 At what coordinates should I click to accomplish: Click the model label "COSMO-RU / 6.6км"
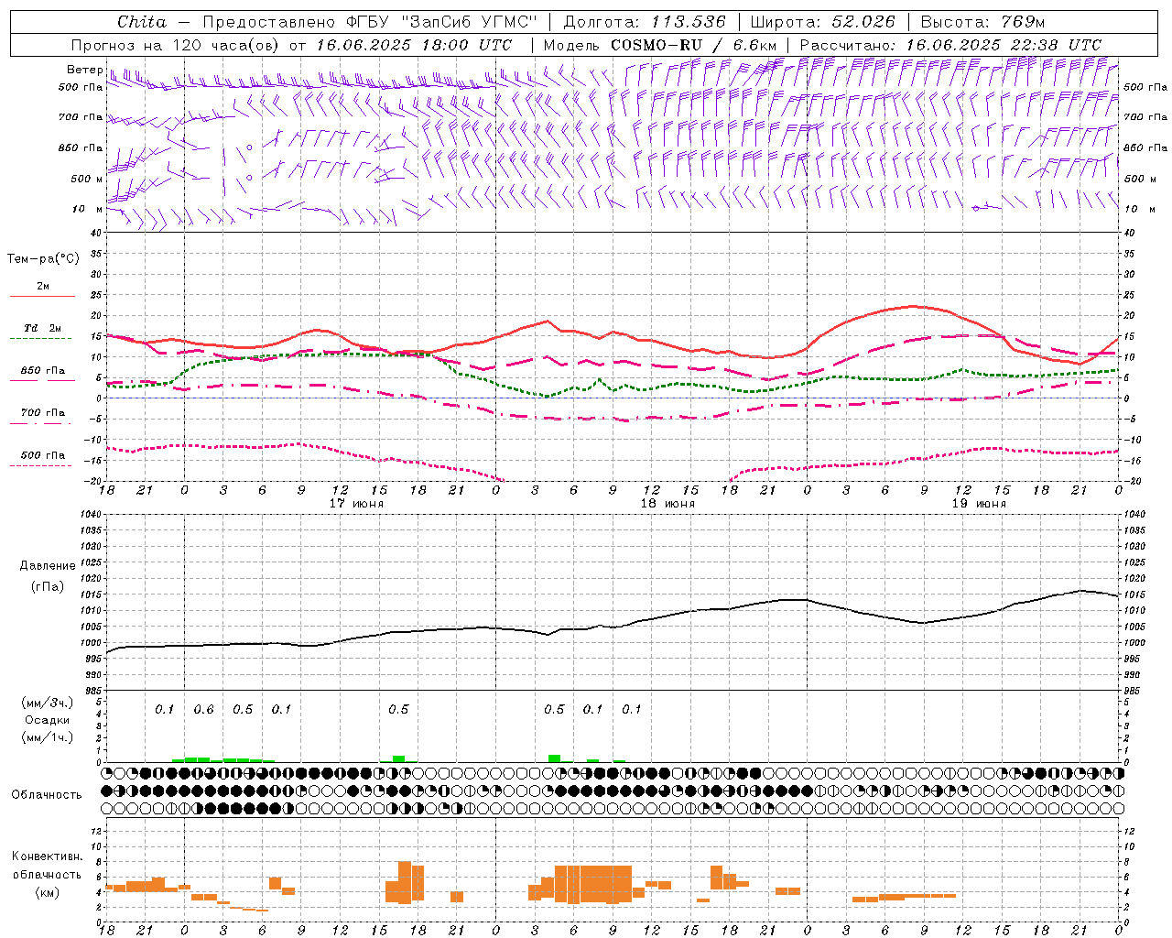pyautogui.click(x=693, y=45)
